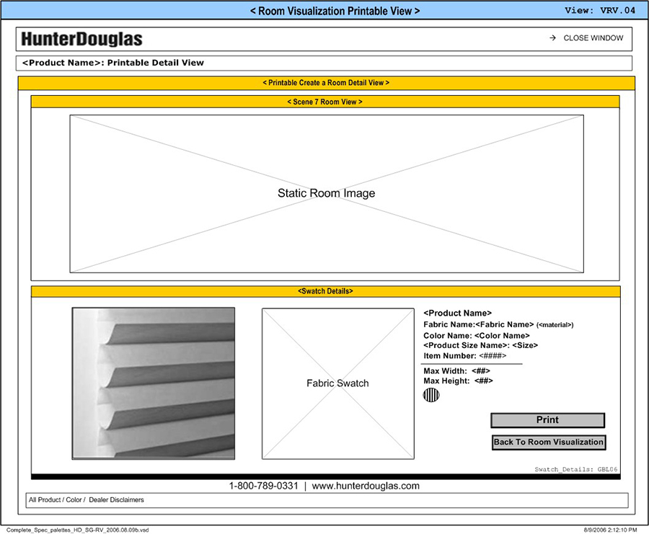Click the Fabric Name line
649x534 pixels.
point(498,325)
